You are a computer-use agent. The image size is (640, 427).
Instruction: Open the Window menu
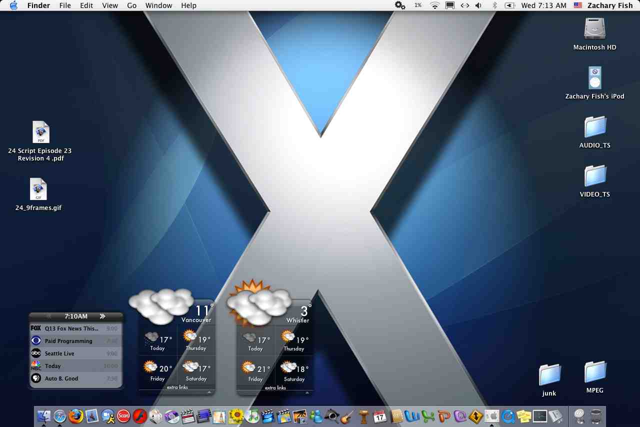(158, 5)
